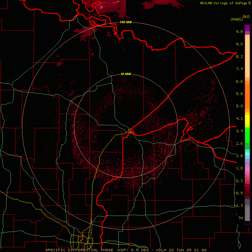Click the radar site at the rings' center
This screenshot has height=252, width=252.
126,126
